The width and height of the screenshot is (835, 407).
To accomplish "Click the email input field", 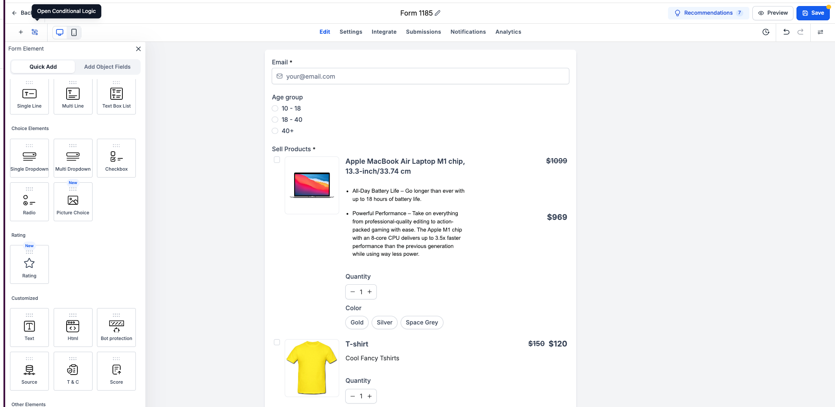I will pos(421,76).
